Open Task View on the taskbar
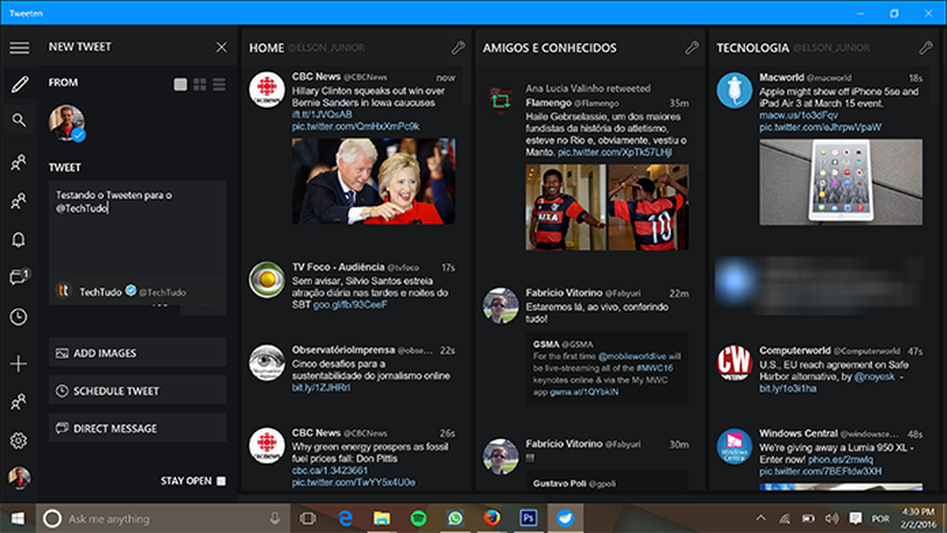Image resolution: width=947 pixels, height=533 pixels. click(x=308, y=518)
